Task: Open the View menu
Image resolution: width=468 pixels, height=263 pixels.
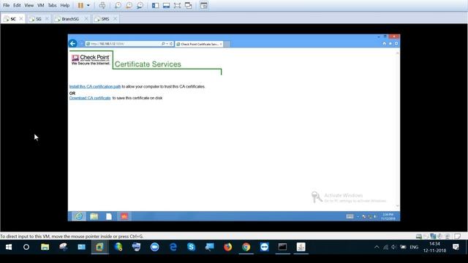Action: 29,5
